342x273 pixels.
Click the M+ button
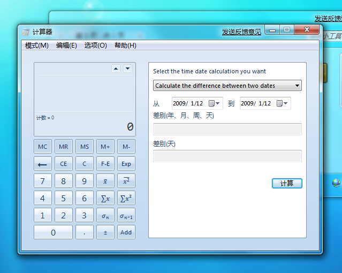click(x=105, y=147)
